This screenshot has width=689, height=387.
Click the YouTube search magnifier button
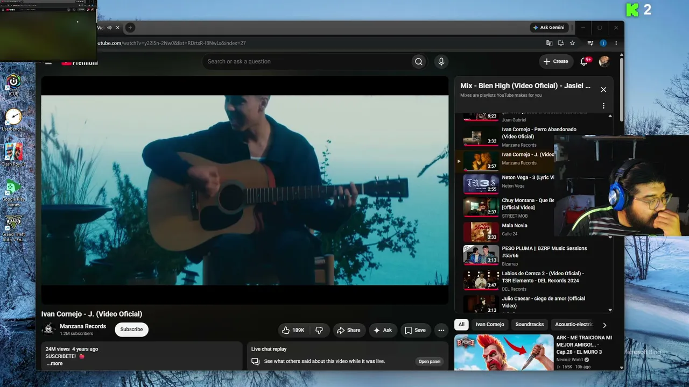click(419, 62)
